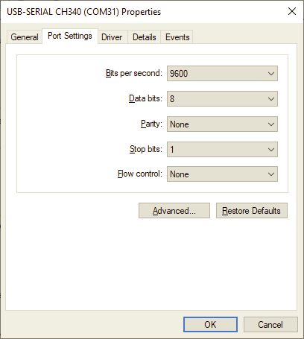Viewport: 304px width, 339px height.
Task: Click the 'Data bits:' label
Action: click(145, 98)
